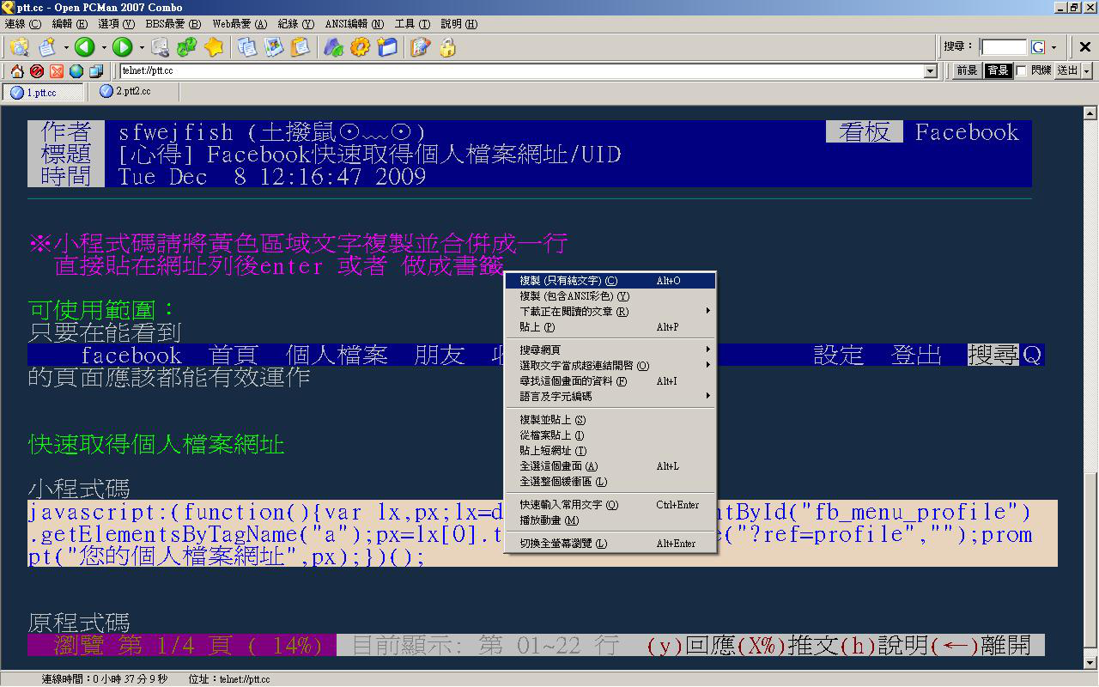Image resolution: width=1099 pixels, height=687 pixels.
Task: Expand the telnet address bar dropdown
Action: tap(930, 71)
